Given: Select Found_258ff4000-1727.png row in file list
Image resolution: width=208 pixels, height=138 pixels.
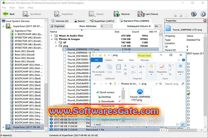Looking at the screenshot, I should [110, 49].
